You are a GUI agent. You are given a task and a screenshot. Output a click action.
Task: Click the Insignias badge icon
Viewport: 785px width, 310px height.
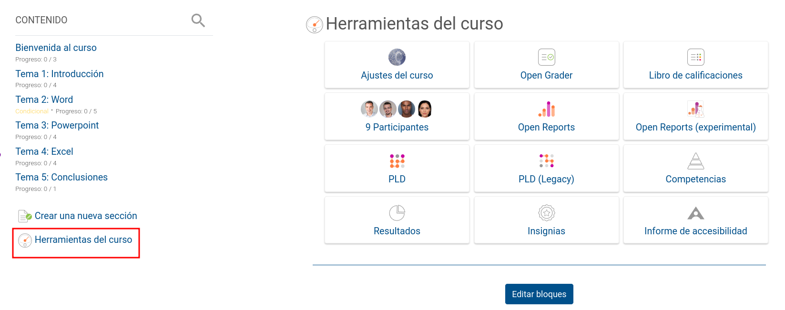(x=546, y=213)
